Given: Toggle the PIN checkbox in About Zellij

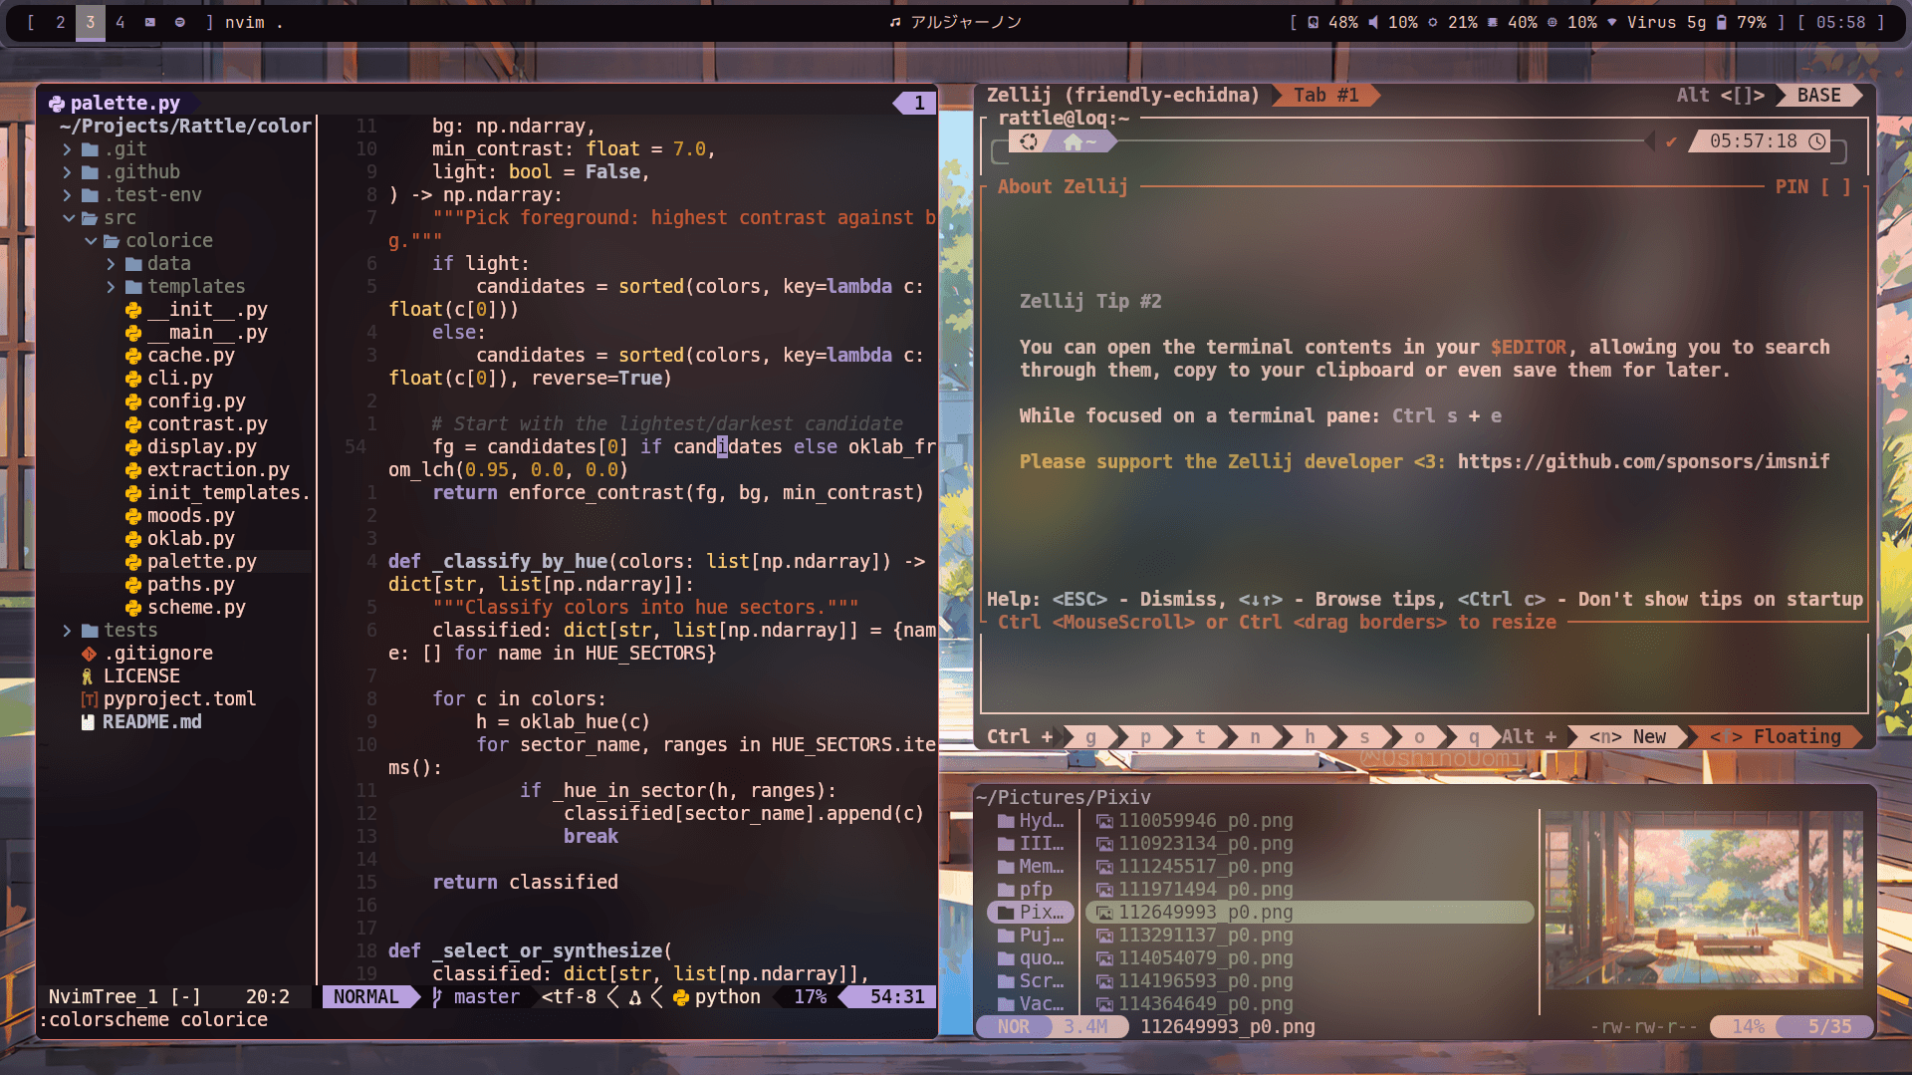Looking at the screenshot, I should [1835, 186].
